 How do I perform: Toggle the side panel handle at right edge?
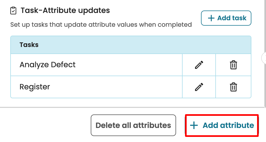(x=264, y=58)
